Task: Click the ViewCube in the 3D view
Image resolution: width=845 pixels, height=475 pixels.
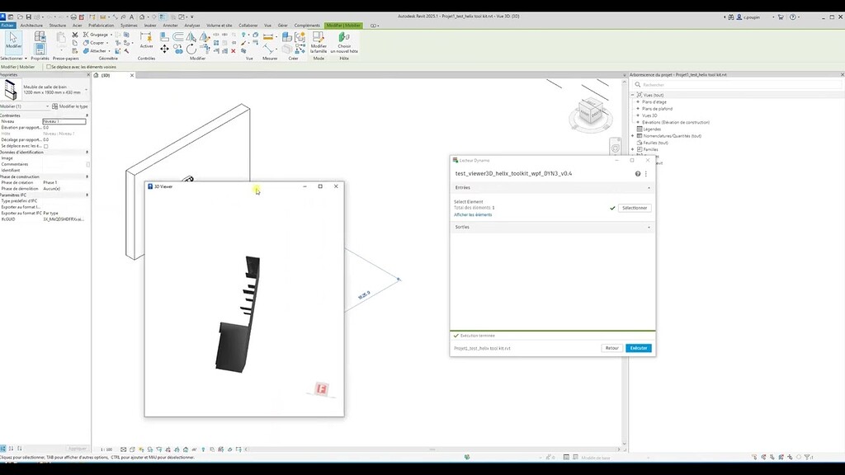Action: 590,111
